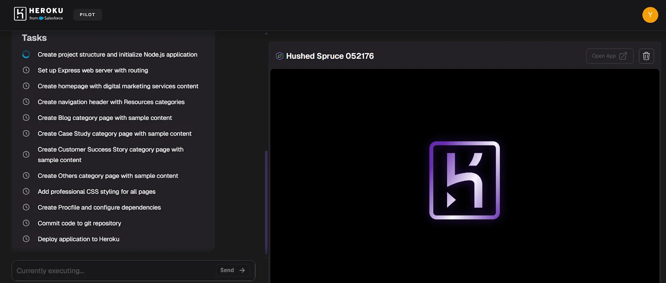666x283 pixels.
Task: Click the trash delete app icon
Action: [646, 56]
